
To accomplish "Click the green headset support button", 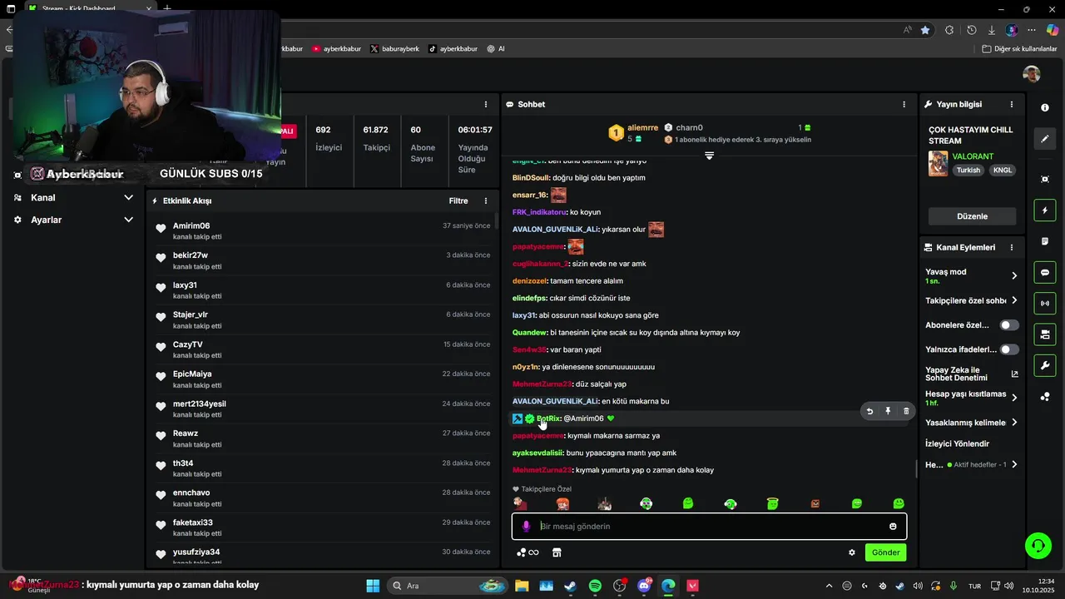I will (1038, 546).
